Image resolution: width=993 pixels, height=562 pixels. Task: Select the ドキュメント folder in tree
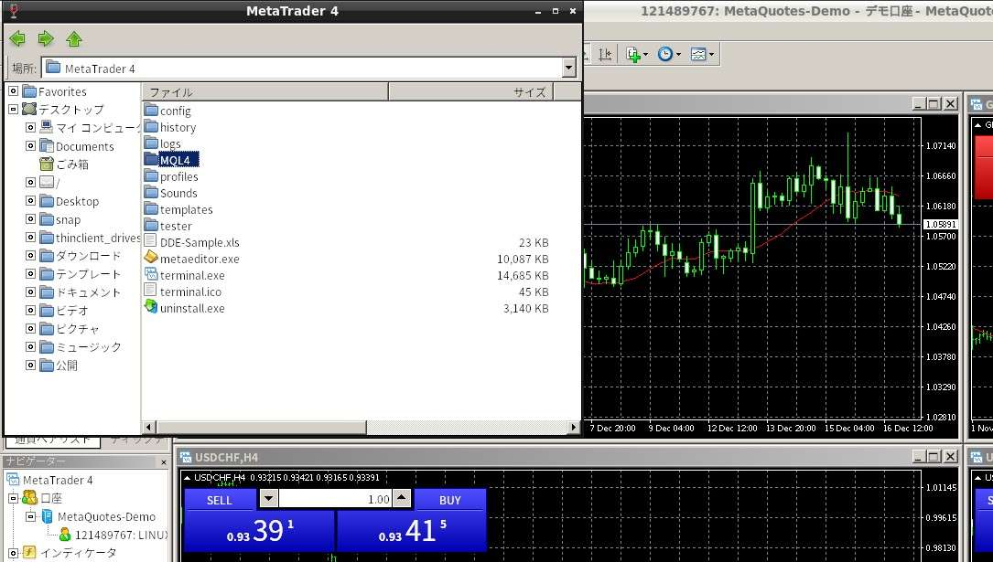click(x=88, y=292)
